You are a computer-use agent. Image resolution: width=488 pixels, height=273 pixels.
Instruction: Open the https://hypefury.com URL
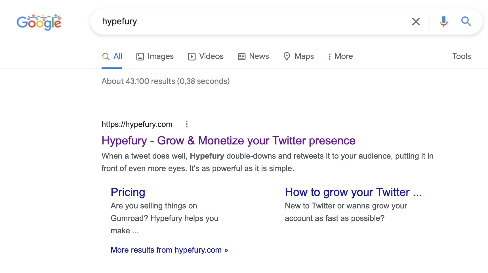[137, 124]
